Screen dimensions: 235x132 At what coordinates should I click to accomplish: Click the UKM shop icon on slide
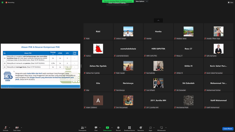tap(8, 76)
